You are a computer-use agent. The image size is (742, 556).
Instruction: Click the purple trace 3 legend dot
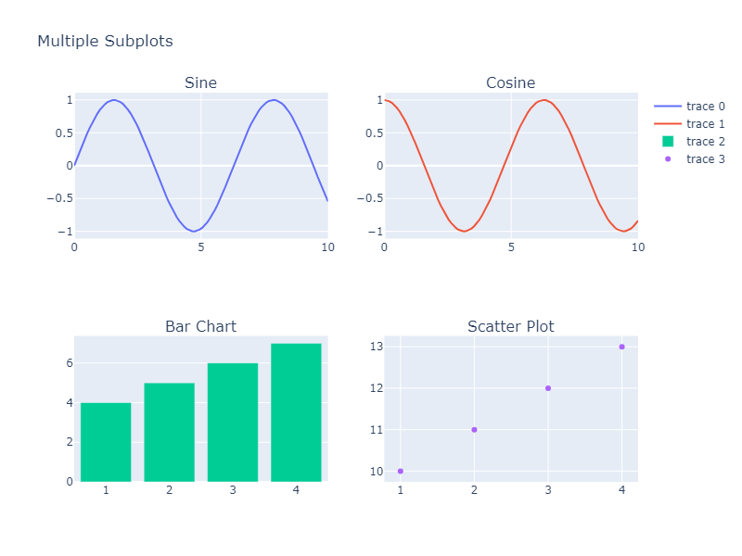[x=669, y=159]
